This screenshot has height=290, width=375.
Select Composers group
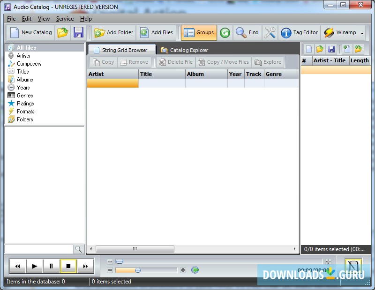(29, 64)
